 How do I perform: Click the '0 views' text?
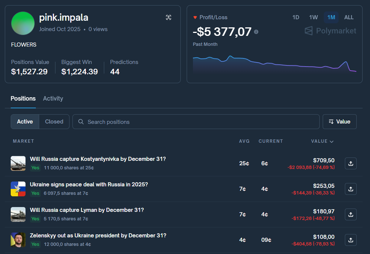[x=98, y=29]
